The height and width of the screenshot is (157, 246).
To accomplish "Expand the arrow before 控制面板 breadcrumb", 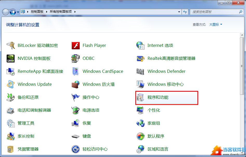I will pyautogui.click(x=28, y=12).
